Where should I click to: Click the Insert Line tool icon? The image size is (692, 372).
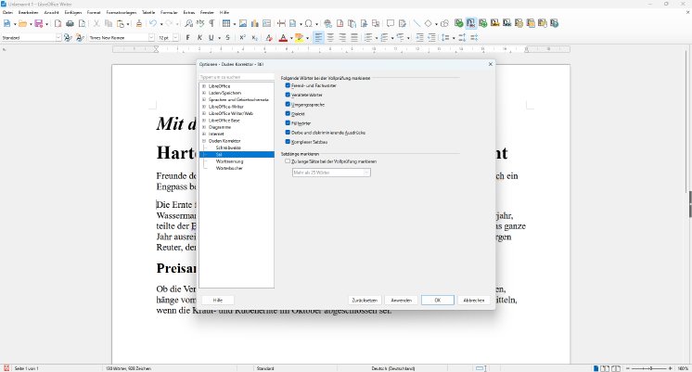click(416, 23)
